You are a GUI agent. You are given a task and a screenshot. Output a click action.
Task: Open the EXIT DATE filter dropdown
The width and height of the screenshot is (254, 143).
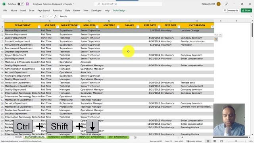(159, 27)
